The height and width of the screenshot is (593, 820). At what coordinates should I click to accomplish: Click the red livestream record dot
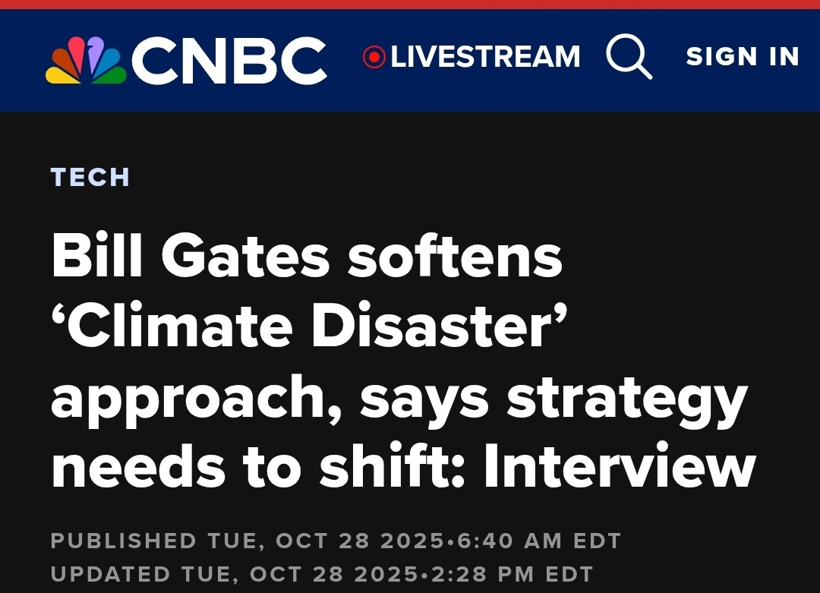pos(374,57)
